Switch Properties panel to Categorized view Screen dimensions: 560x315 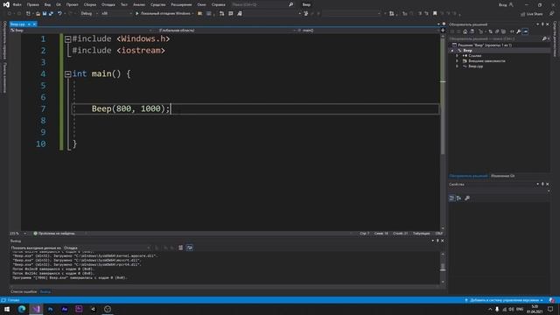point(451,199)
